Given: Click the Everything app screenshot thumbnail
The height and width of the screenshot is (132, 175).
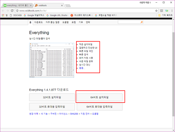Looking at the screenshot, I should coord(52,60).
